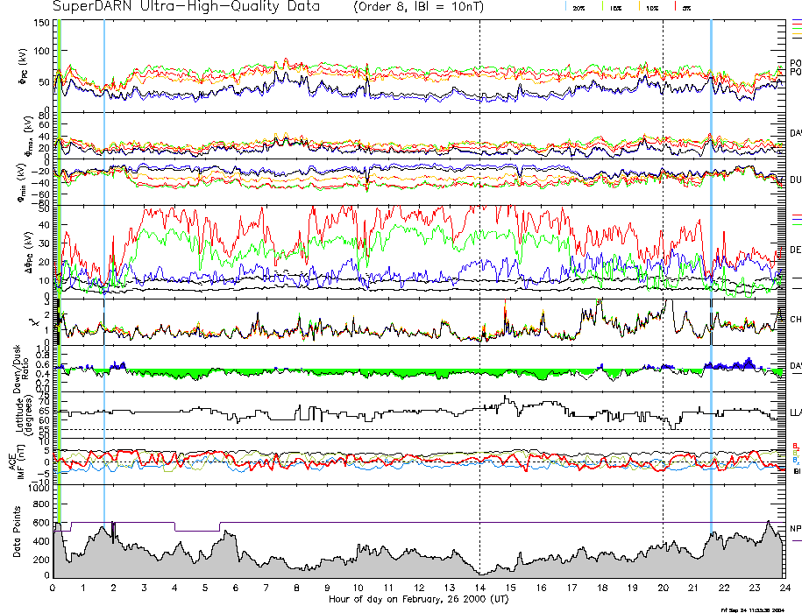Click the gray data points histogram area
The height and width of the screenshot is (613, 802).
pyautogui.click(x=263, y=560)
